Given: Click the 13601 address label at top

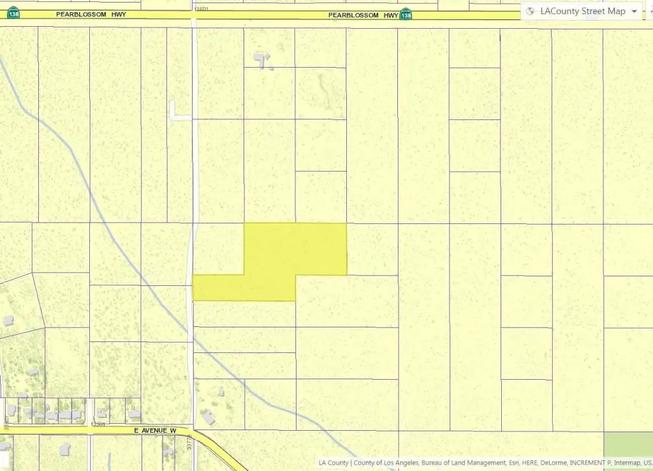Looking at the screenshot, I should tap(202, 9).
